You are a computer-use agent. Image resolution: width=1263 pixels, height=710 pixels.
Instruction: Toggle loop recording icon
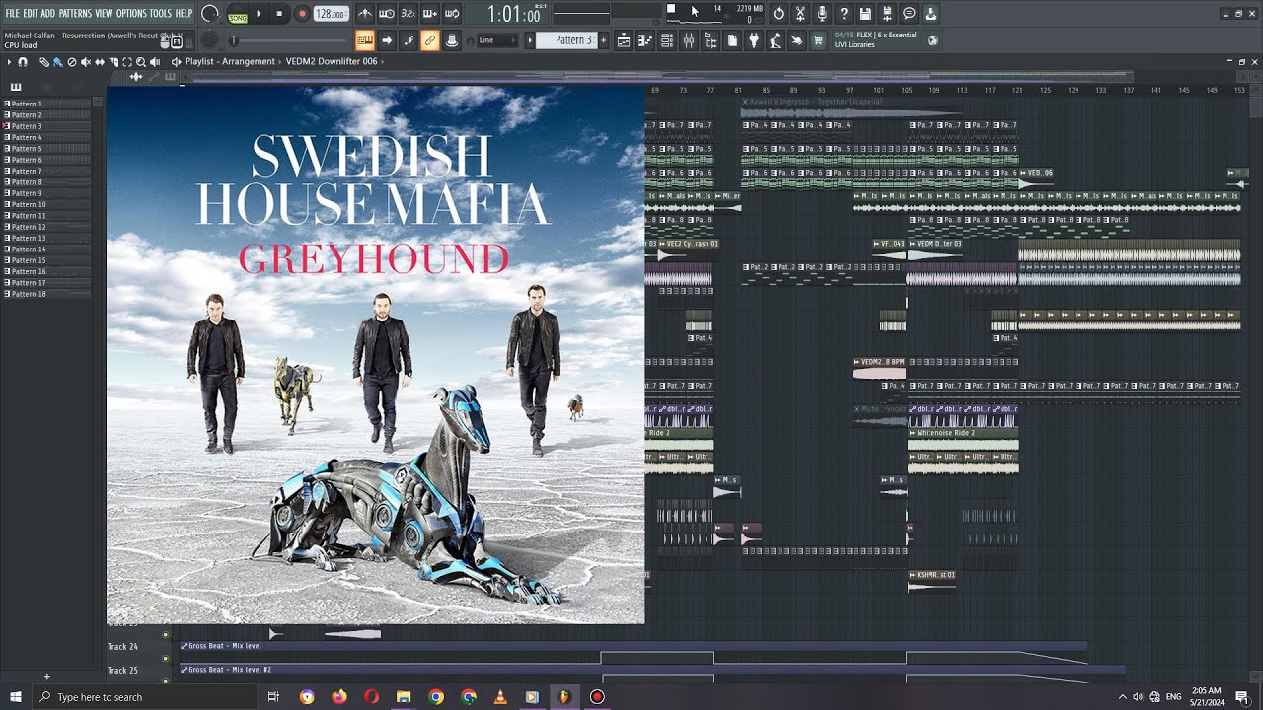pyautogui.click(x=452, y=14)
